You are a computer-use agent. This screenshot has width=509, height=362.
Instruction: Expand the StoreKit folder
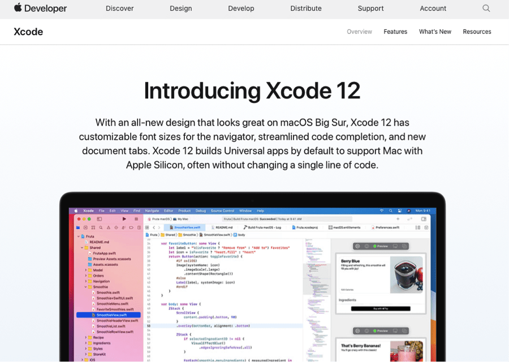pos(86,354)
